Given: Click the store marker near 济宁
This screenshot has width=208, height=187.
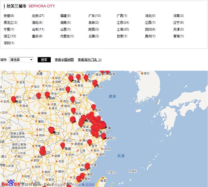Looking at the screenshot, I should 68,90.
